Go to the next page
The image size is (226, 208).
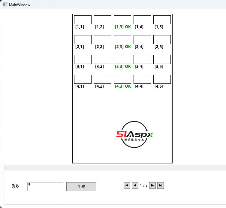coord(152,185)
